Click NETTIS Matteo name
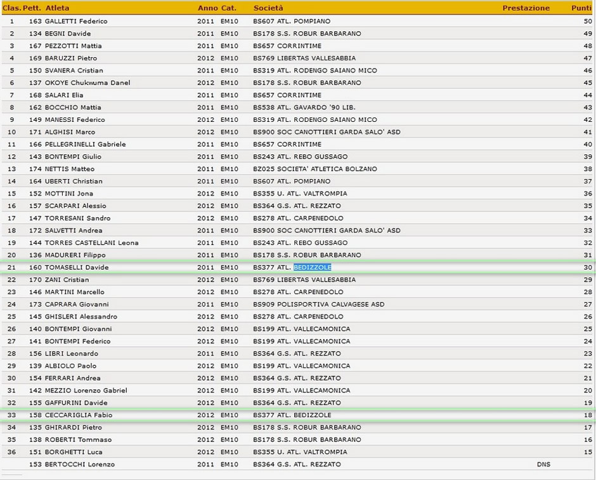596x480 pixels. point(70,169)
